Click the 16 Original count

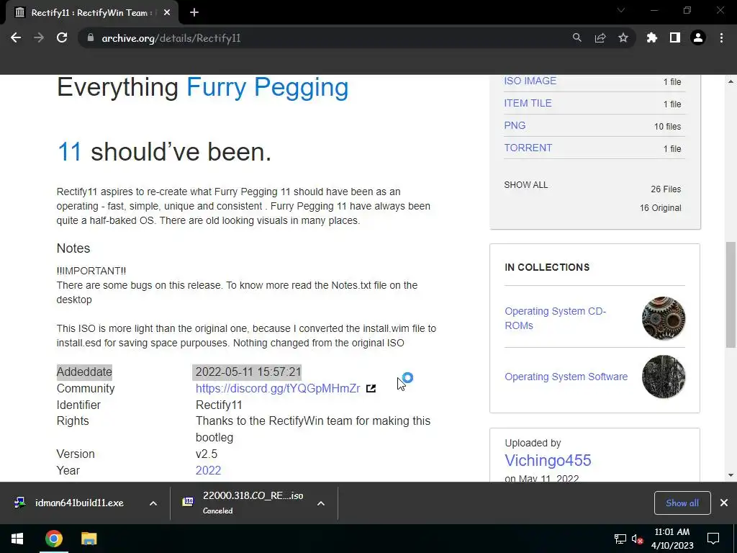pos(660,208)
